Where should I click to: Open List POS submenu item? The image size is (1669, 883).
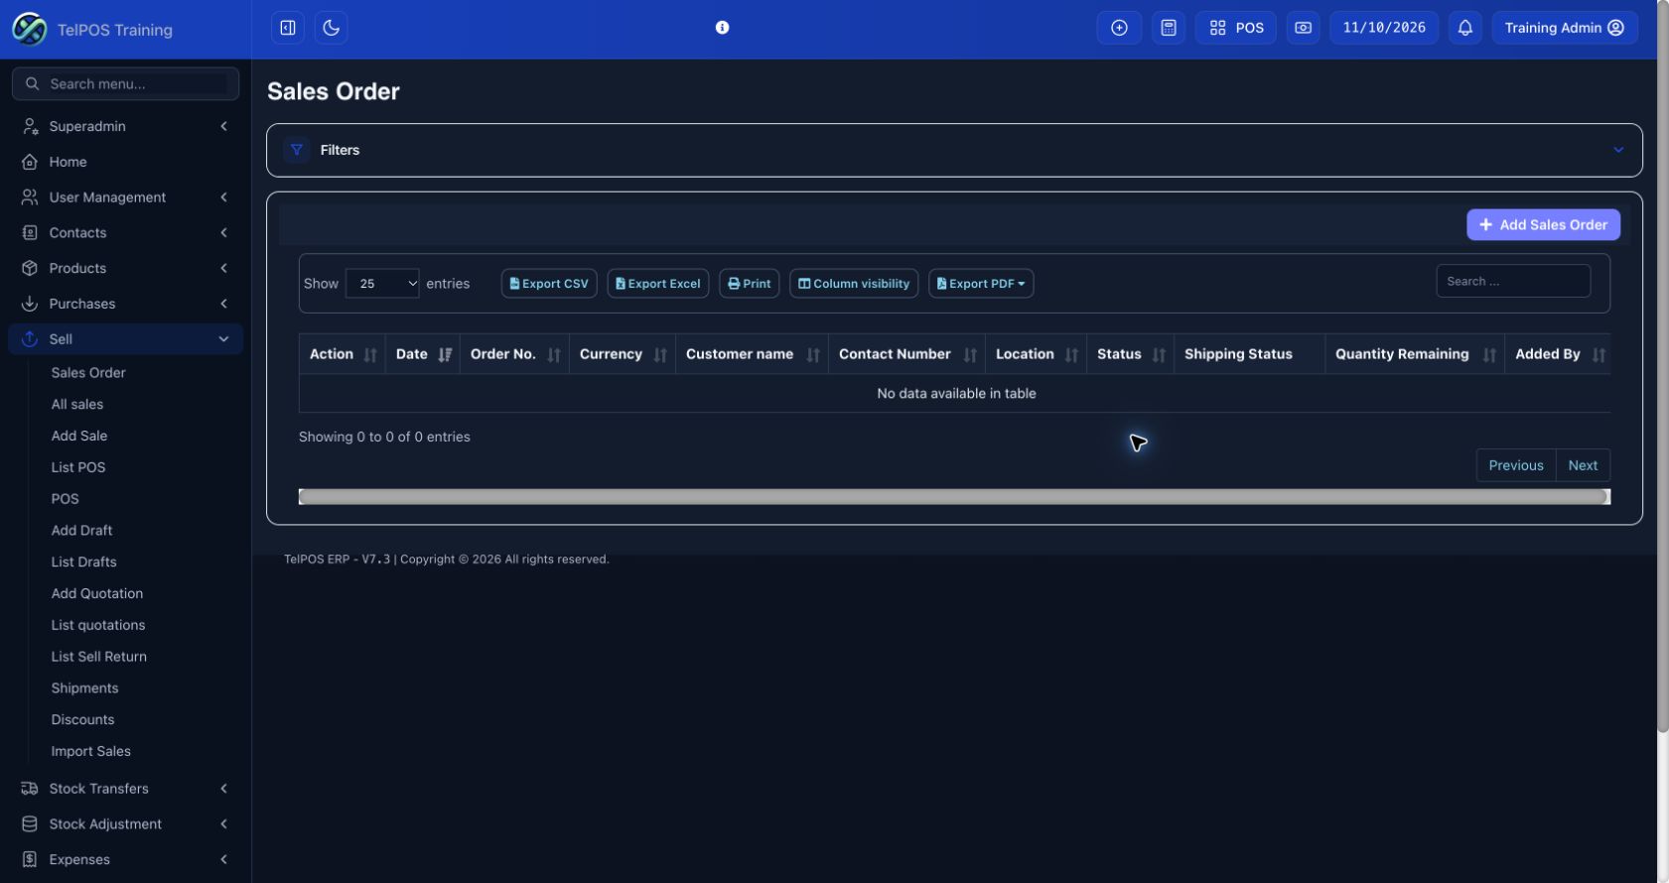pos(78,467)
